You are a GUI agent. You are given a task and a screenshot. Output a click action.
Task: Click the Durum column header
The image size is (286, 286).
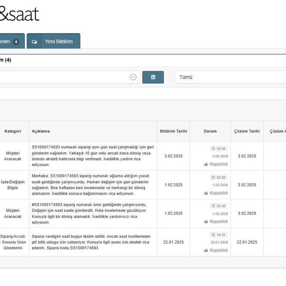pyautogui.click(x=210, y=131)
